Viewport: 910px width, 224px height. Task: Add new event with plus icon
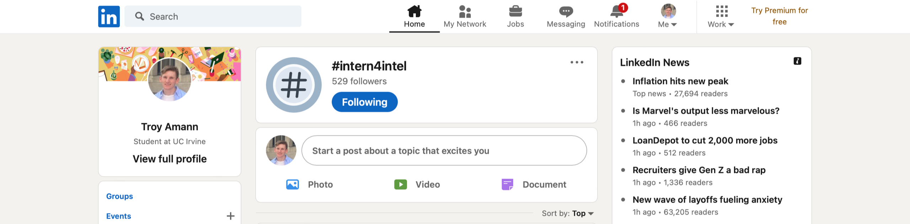[x=230, y=216]
